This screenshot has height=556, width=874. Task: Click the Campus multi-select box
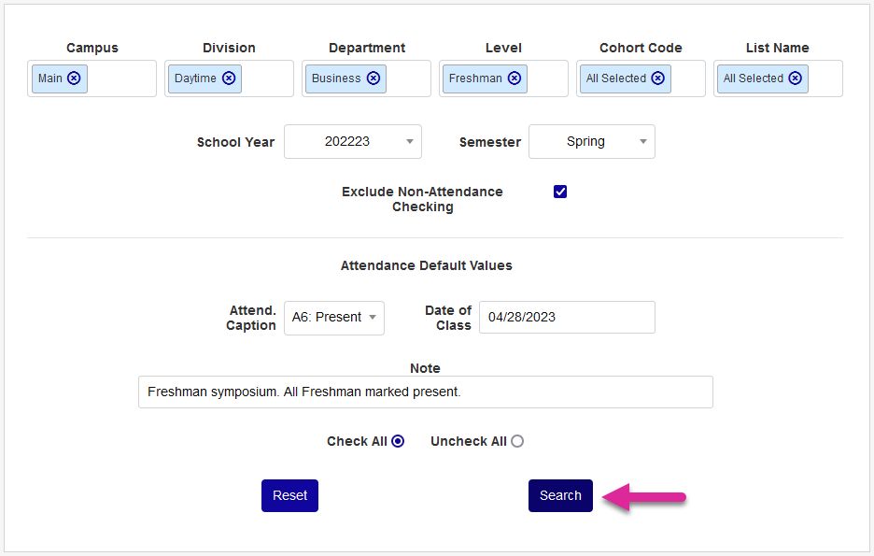121,78
